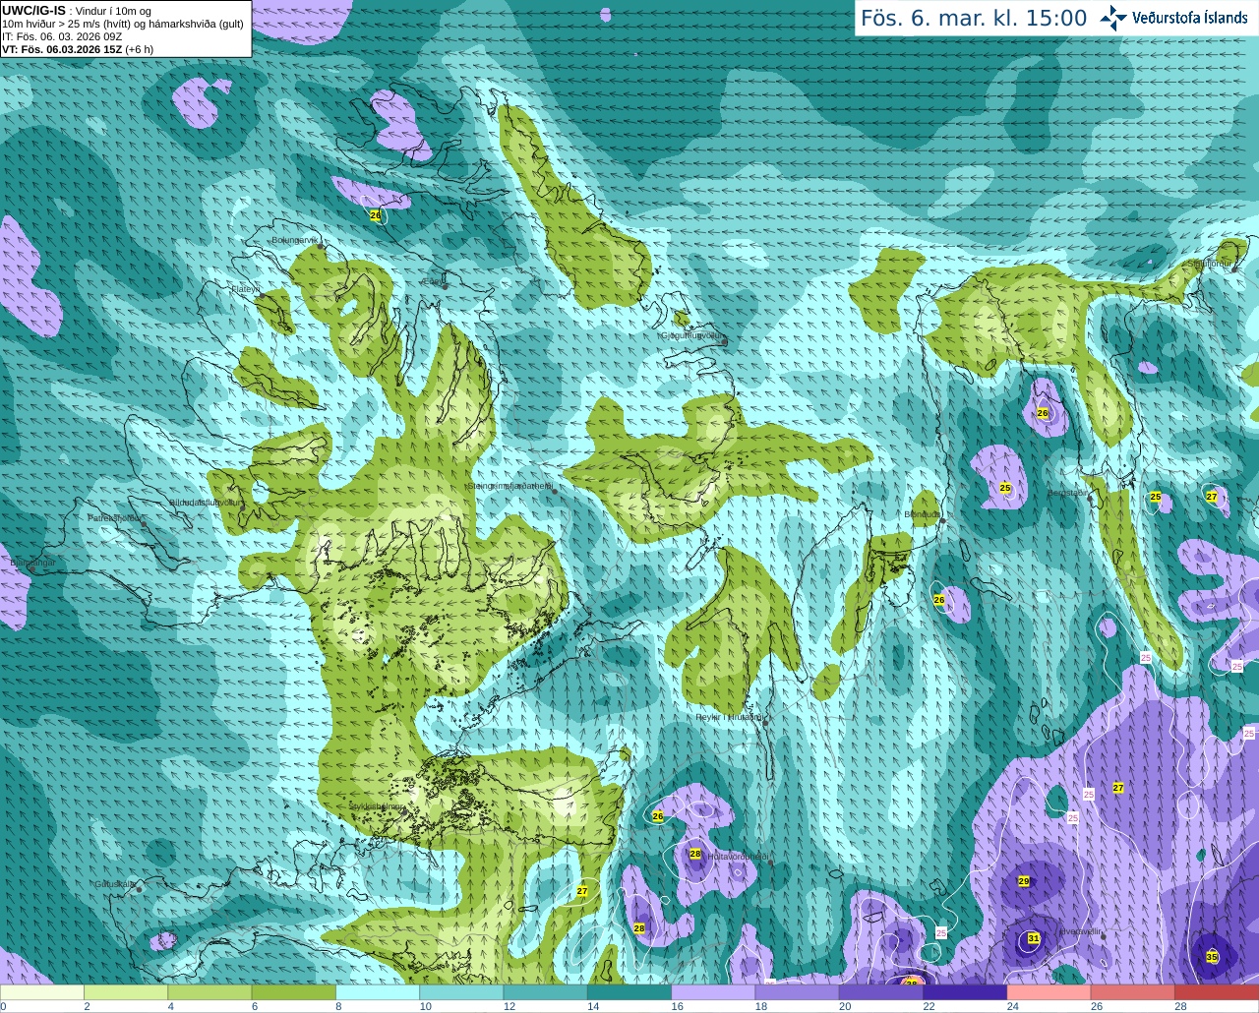
Task: Click the Siglufjörður station label
Action: tap(1208, 264)
